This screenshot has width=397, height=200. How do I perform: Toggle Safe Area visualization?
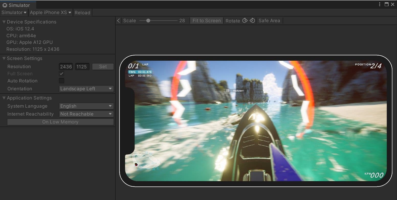pyautogui.click(x=269, y=21)
